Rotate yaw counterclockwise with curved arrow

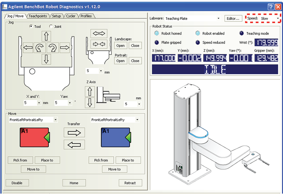coord(40,48)
